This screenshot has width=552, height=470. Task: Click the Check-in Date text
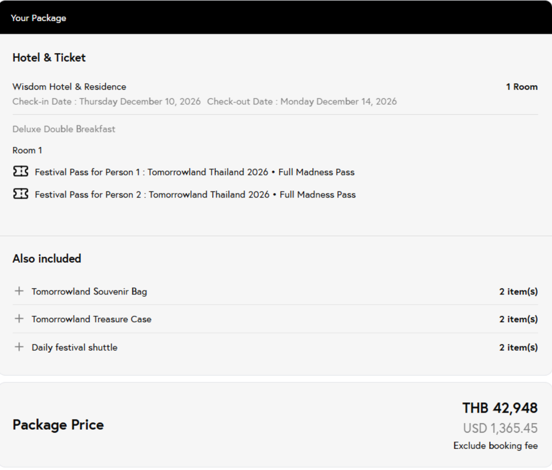tap(106, 102)
